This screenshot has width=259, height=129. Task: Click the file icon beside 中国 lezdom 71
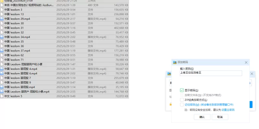(x=2, y=60)
